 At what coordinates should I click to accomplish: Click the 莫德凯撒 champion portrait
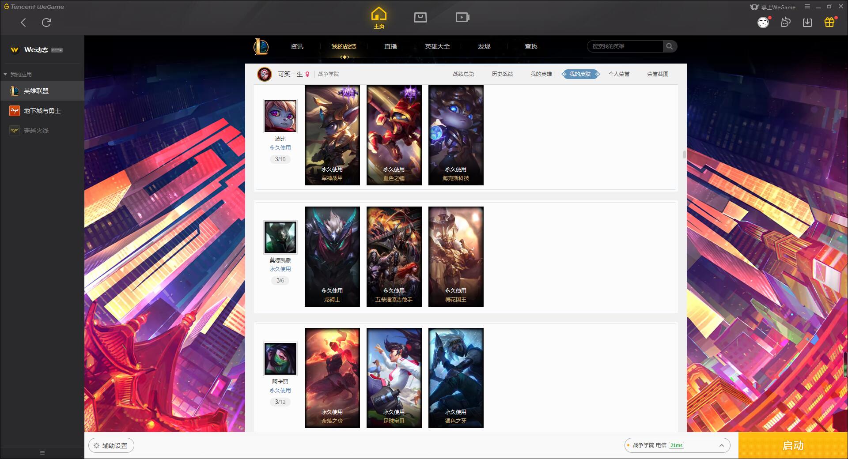pyautogui.click(x=280, y=237)
